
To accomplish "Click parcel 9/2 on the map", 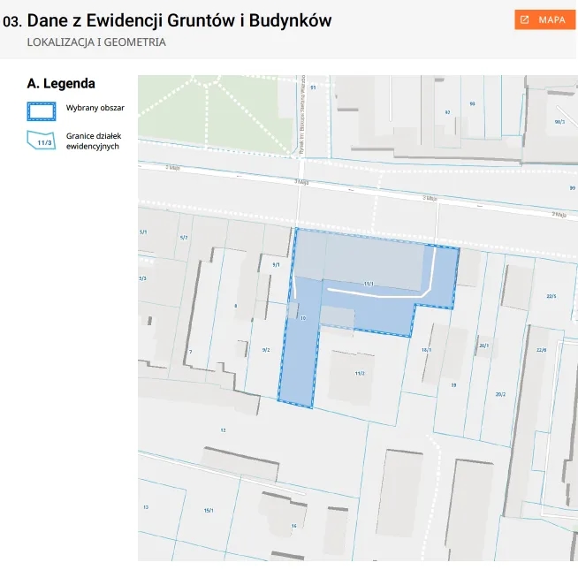I will point(265,350).
